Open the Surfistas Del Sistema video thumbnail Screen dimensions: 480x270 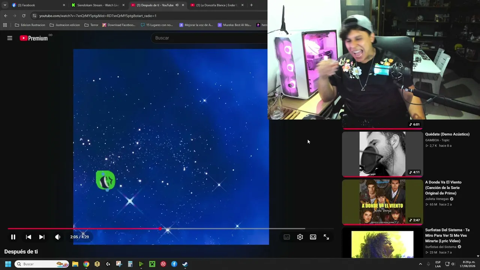382,243
